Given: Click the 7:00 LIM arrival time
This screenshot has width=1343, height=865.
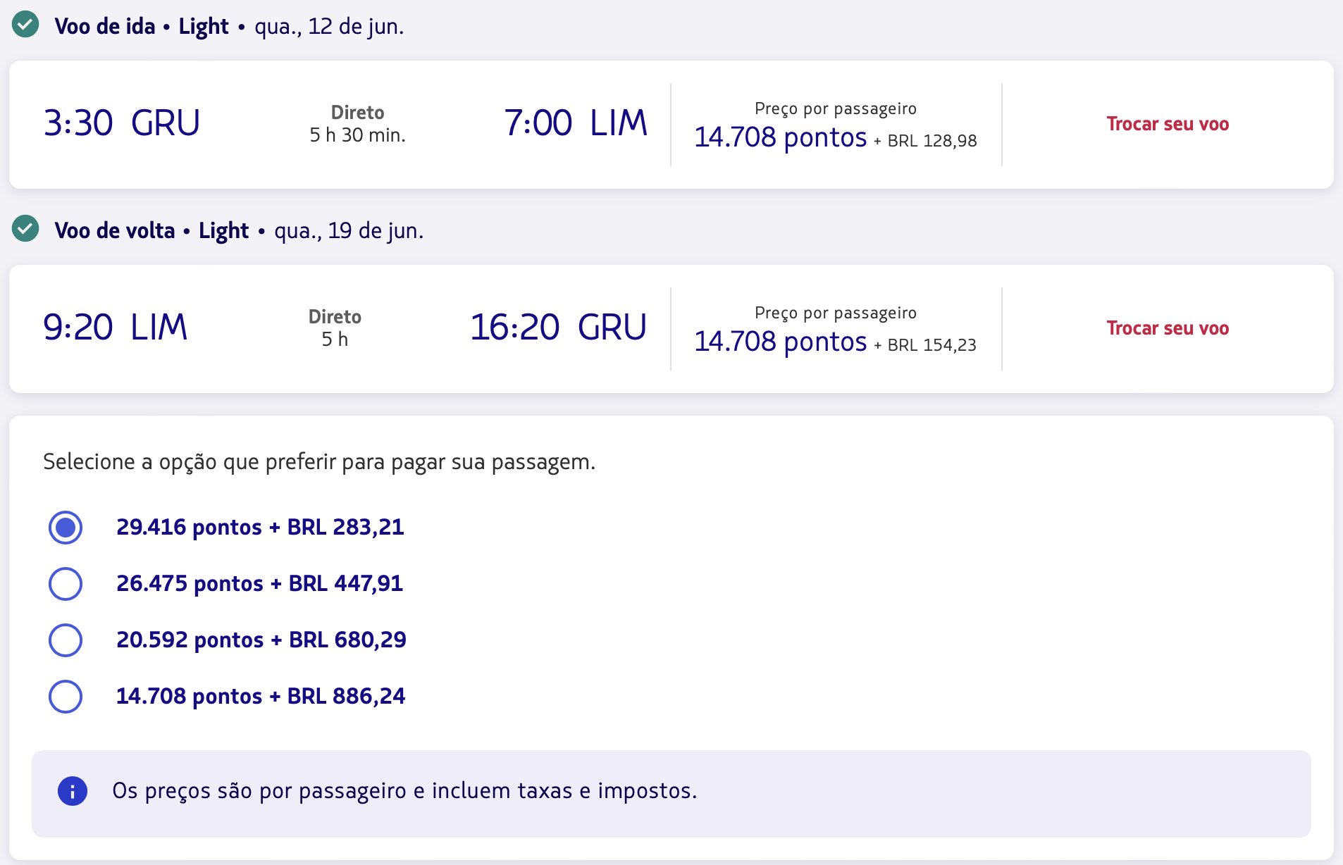Looking at the screenshot, I should [576, 123].
